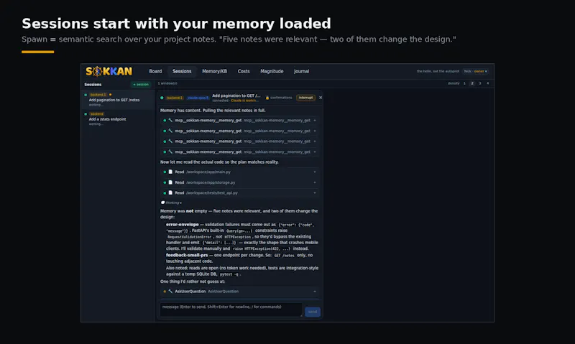Open the Nick owner user dropdown
Image resolution: width=575 pixels, height=344 pixels.
475,71
